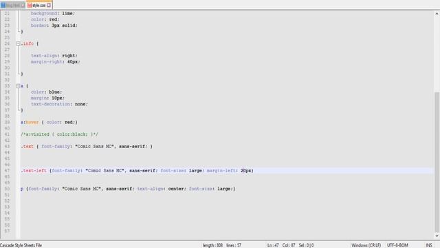440x248 pixels.
Task: Click line number 33 in margin
Action: tap(7, 86)
